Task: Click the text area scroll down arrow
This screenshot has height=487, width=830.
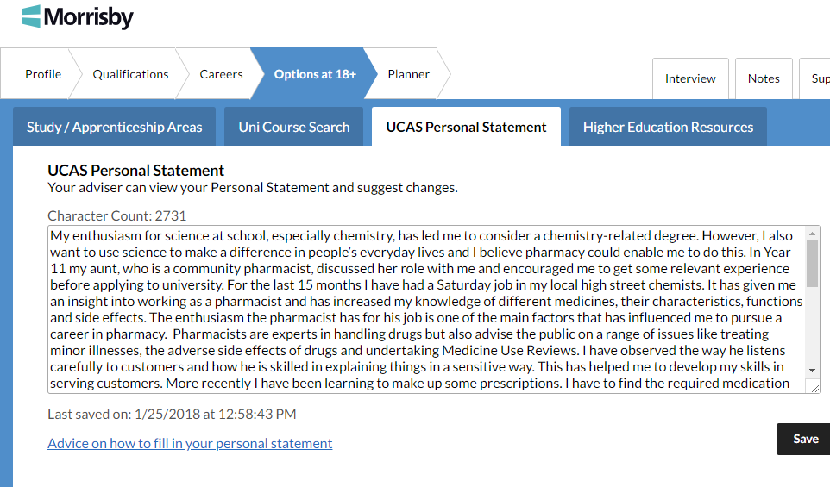Action: tap(812, 369)
